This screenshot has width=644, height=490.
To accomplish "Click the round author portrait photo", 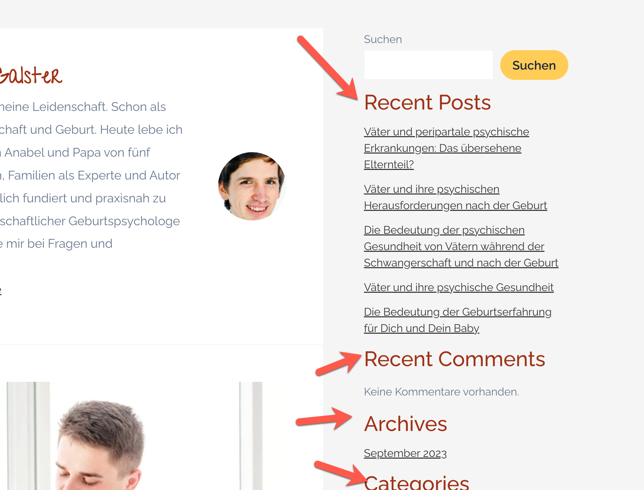I will [251, 186].
